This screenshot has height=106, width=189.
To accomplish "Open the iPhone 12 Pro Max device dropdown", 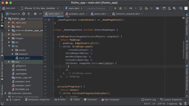I will pos(40,8).
